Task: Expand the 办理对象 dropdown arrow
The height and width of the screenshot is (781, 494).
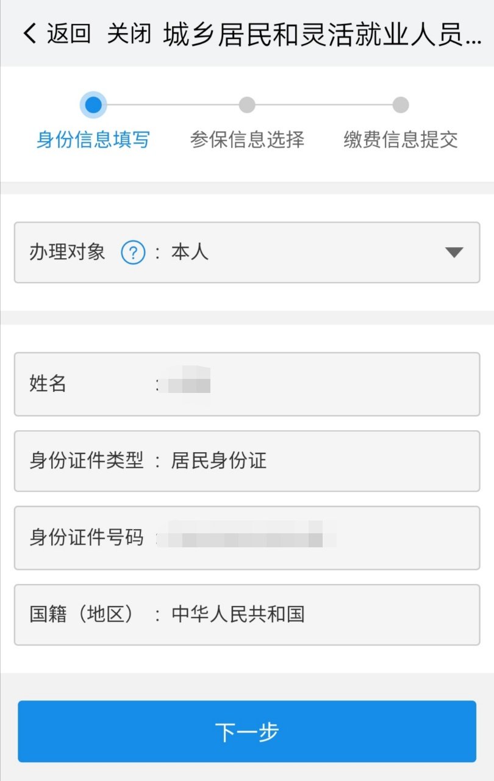Action: [454, 252]
